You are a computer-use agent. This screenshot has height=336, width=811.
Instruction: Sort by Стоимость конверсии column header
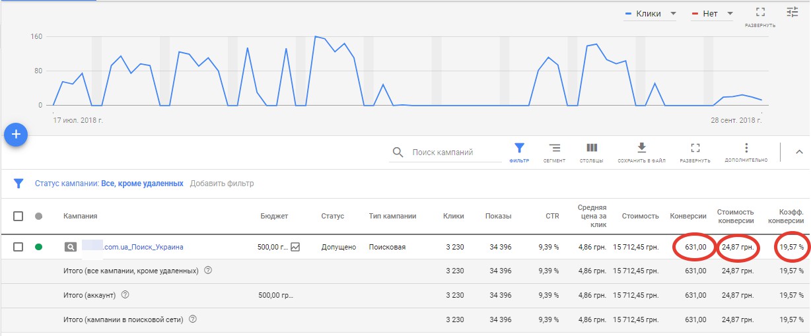736,216
